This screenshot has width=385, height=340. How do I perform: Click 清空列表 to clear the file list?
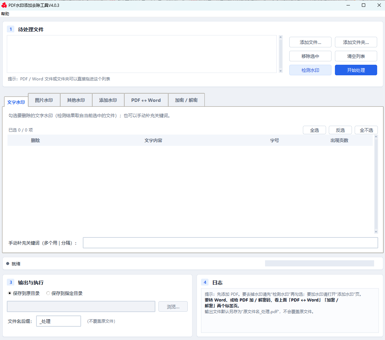click(x=356, y=56)
